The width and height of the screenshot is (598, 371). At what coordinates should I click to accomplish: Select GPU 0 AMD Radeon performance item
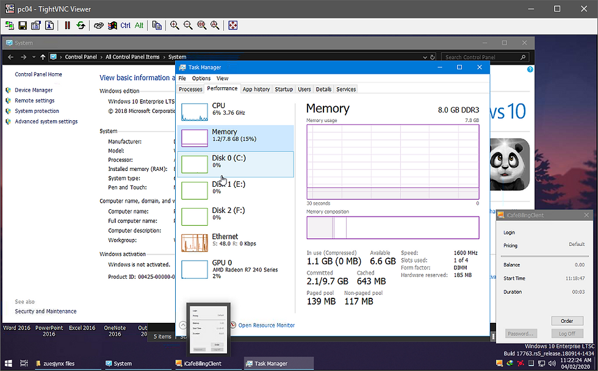click(x=236, y=269)
